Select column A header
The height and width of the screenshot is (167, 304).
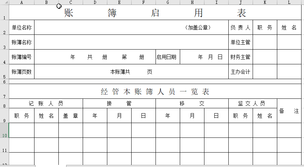click(21, 2)
